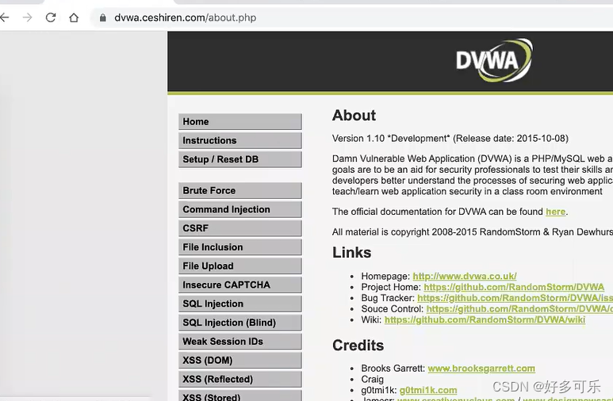Viewport: 613px width, 401px height.
Task: Click the padlock site info icon
Action: (103, 17)
